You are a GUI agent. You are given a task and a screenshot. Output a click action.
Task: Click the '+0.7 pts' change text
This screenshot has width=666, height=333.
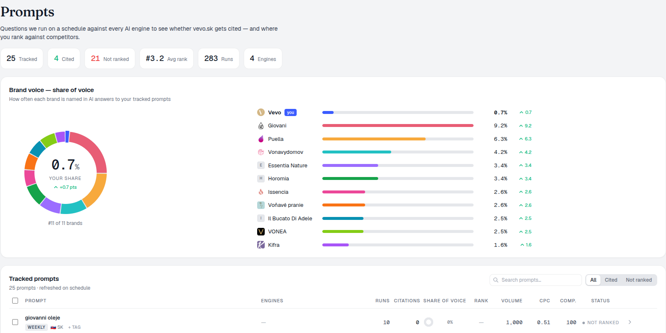tap(68, 188)
